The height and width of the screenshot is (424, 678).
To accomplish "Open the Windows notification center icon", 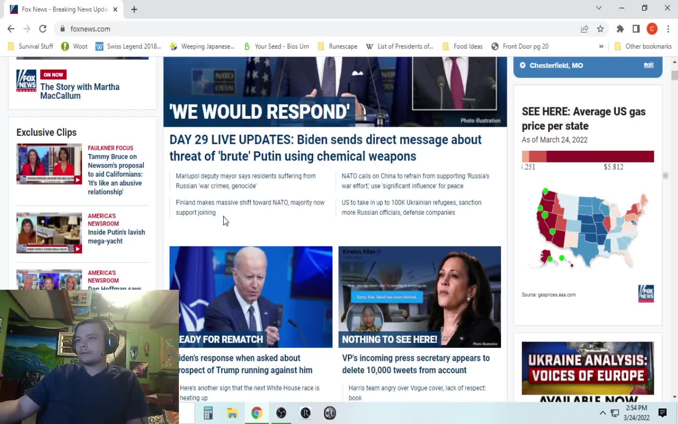I will click(662, 413).
